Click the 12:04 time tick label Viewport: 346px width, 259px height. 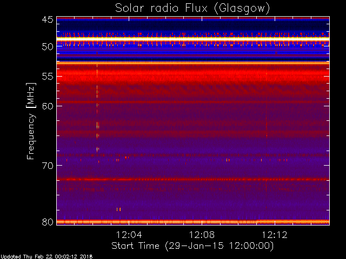129,235
